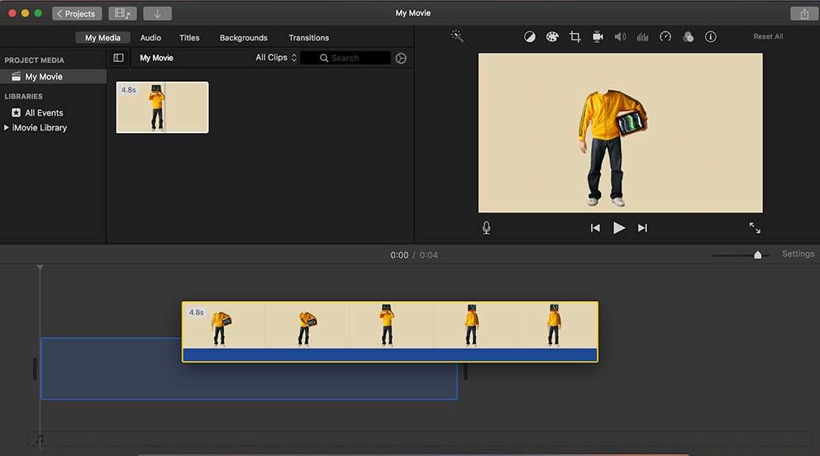820x456 pixels.
Task: Open the color correction palette tool
Action: (552, 36)
